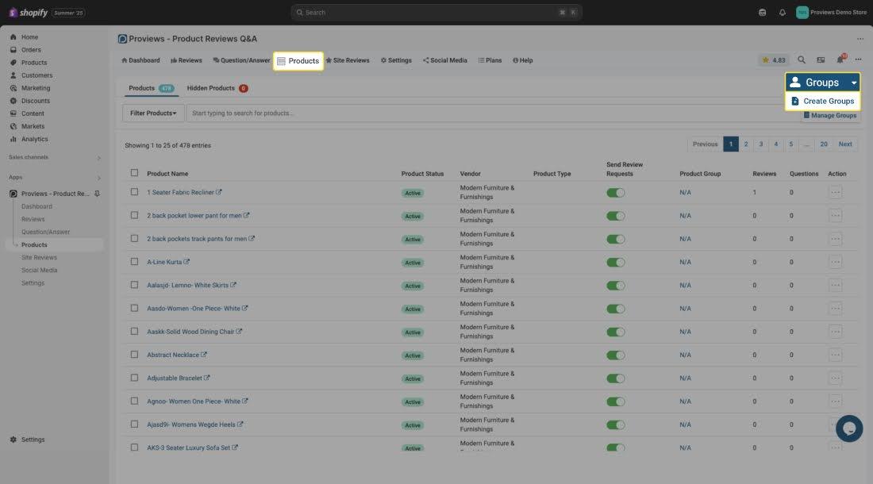Image resolution: width=873 pixels, height=484 pixels.
Task: Open Question/Answer in the left sidebar
Action: coord(45,232)
